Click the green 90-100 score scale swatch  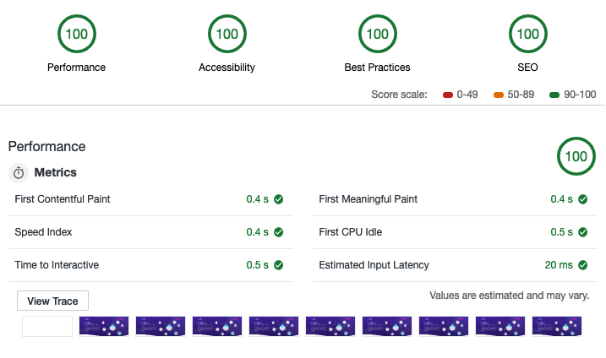pyautogui.click(x=554, y=95)
